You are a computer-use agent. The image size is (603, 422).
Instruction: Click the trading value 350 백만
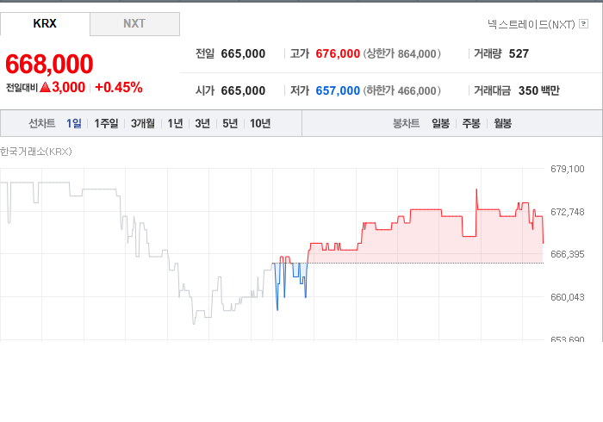click(538, 90)
